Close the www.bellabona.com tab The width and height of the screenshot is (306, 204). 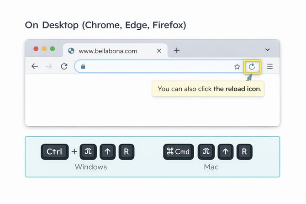pos(158,51)
